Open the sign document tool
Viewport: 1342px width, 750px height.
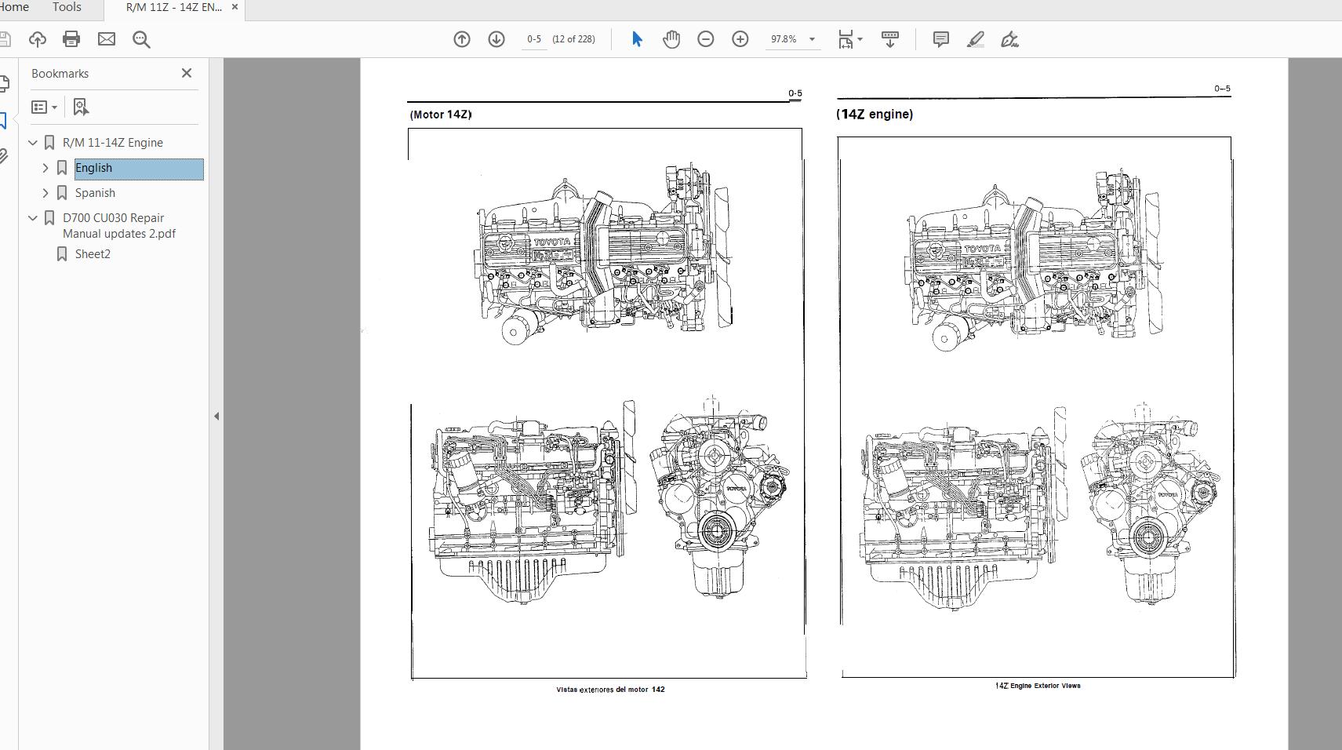(1009, 39)
